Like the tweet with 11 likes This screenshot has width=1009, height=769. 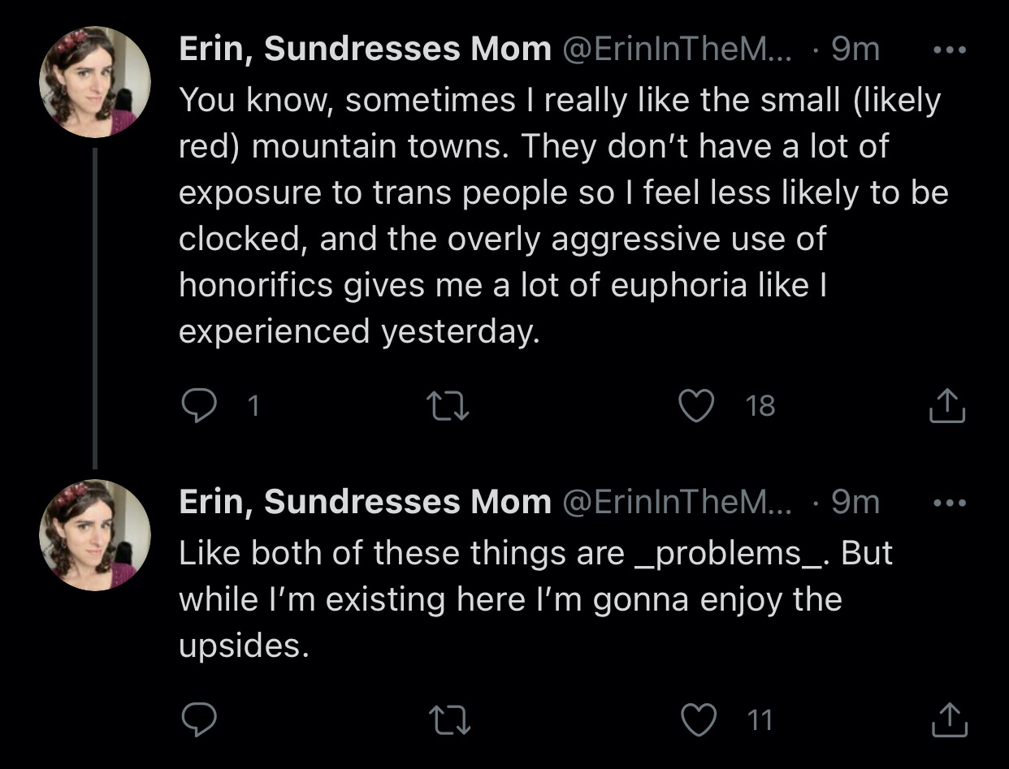695,719
